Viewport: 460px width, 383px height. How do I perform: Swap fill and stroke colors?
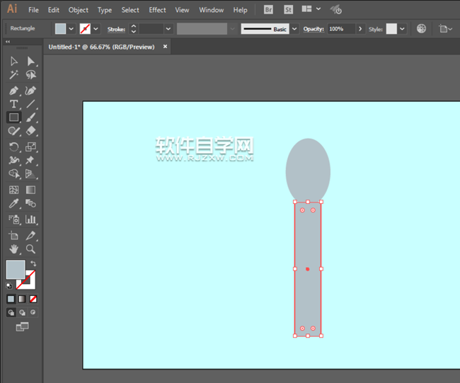33,263
